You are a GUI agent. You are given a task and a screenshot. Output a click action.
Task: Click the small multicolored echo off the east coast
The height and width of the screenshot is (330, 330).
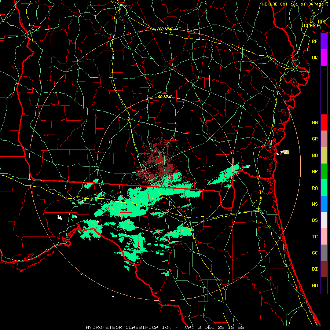[283, 153]
